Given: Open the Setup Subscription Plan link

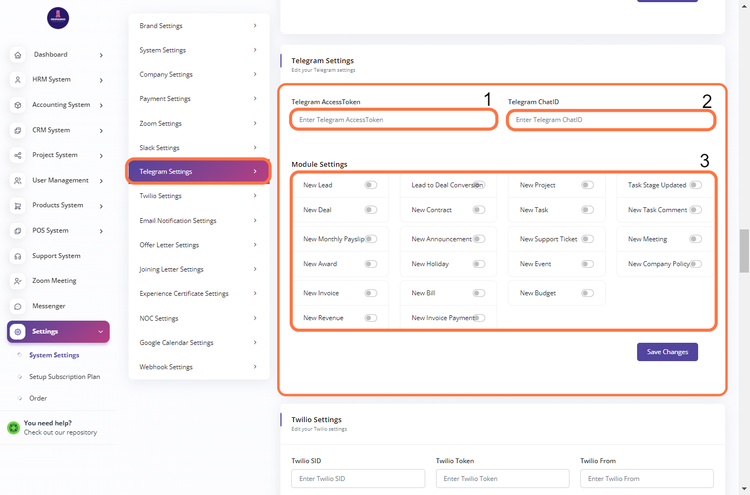Looking at the screenshot, I should pyautogui.click(x=64, y=377).
